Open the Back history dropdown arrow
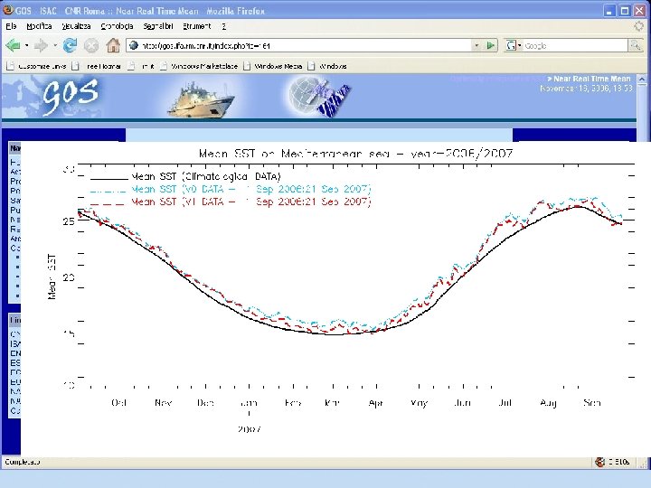651x488 pixels. pos(27,45)
